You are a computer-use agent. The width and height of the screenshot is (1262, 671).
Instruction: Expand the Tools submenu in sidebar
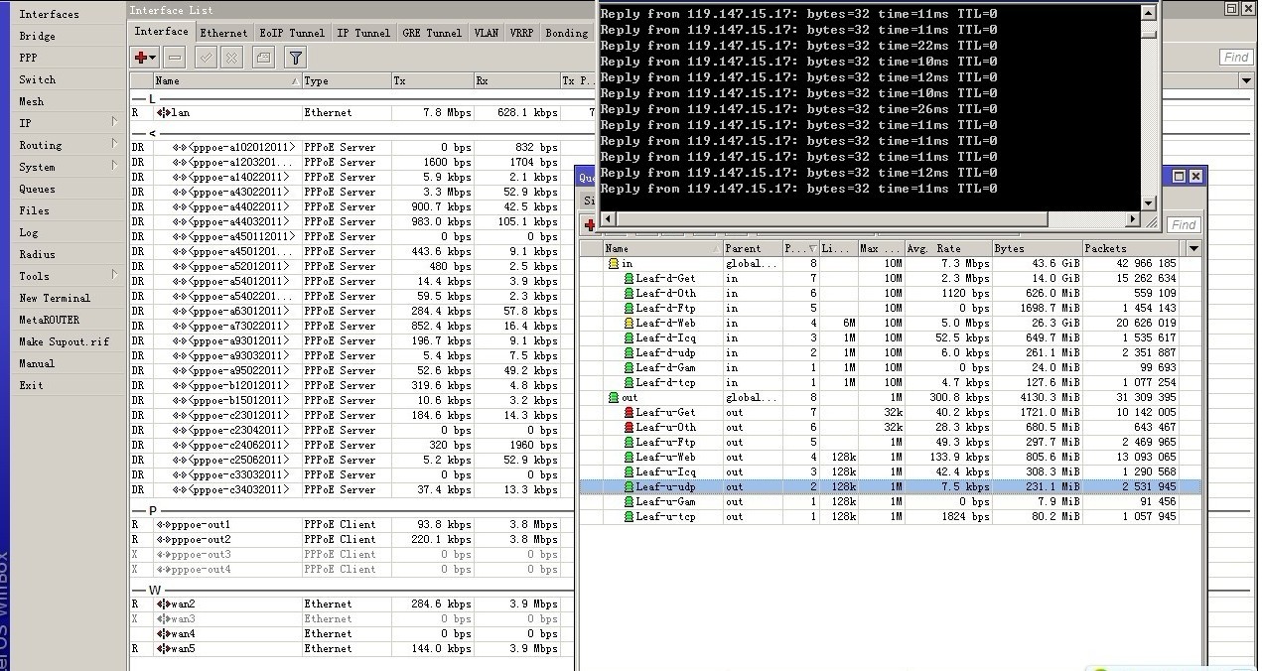pos(115,276)
